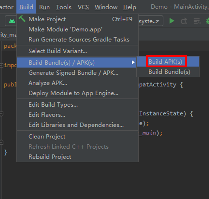Screen dimensions: 209x199
Task: Click the Make Project hammer icon
Action: pyautogui.click(x=22, y=19)
